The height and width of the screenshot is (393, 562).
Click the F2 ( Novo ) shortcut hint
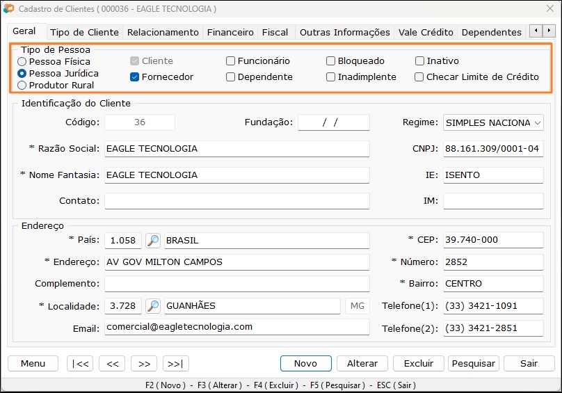point(166,385)
